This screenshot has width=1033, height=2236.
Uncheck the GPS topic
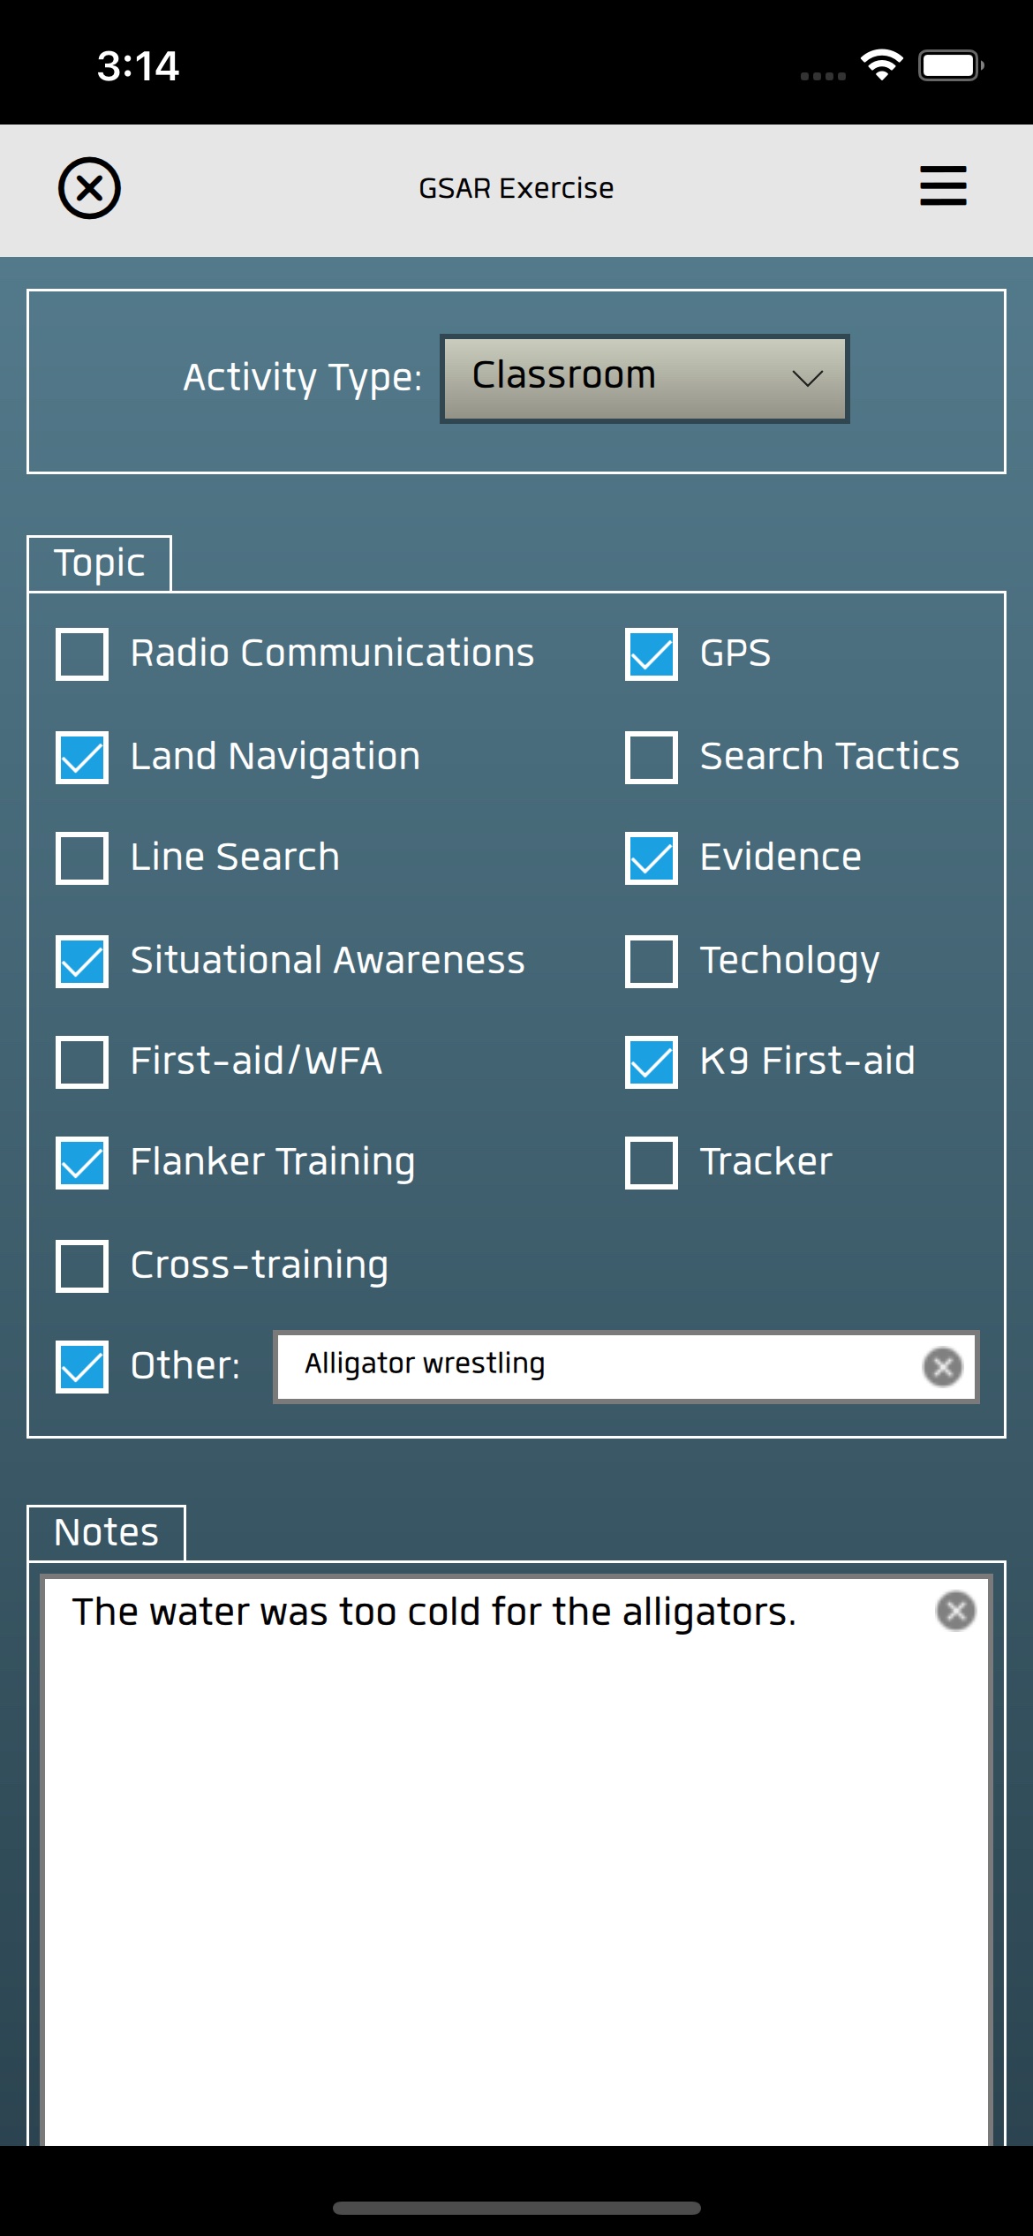click(x=652, y=654)
